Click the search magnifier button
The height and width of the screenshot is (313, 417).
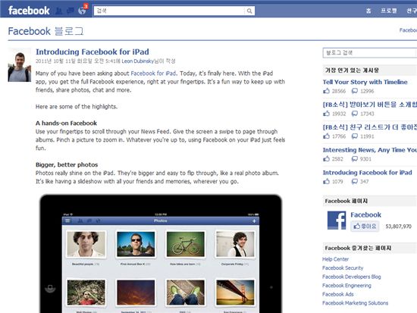point(249,11)
